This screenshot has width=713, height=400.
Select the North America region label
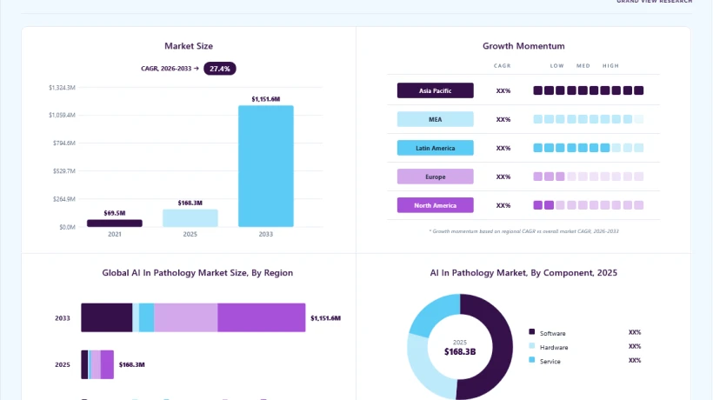[x=435, y=205]
